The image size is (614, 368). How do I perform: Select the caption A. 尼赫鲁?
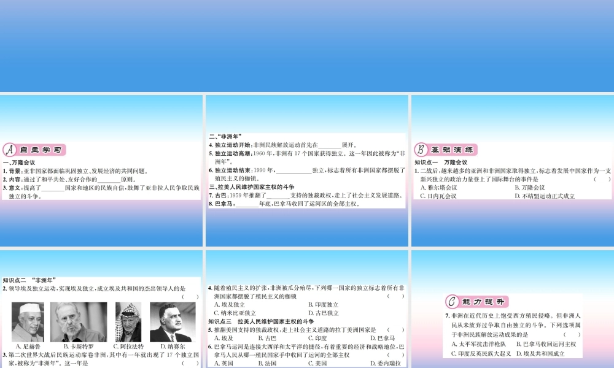click(x=28, y=347)
